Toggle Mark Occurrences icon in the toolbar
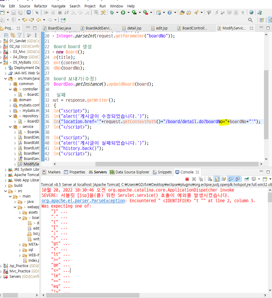272x298 pixels. pos(216,12)
